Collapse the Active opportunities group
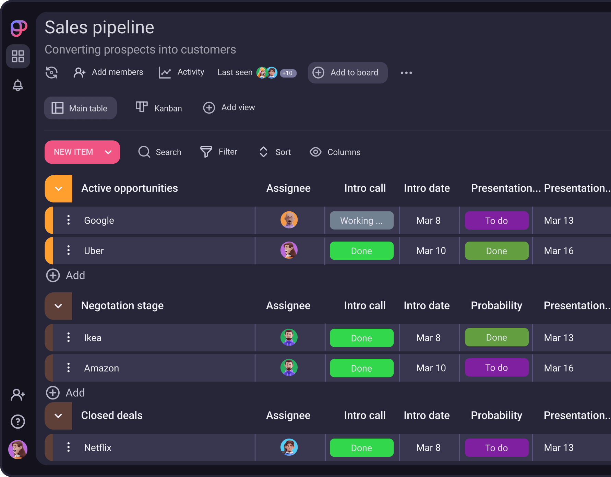The width and height of the screenshot is (611, 477). point(58,188)
